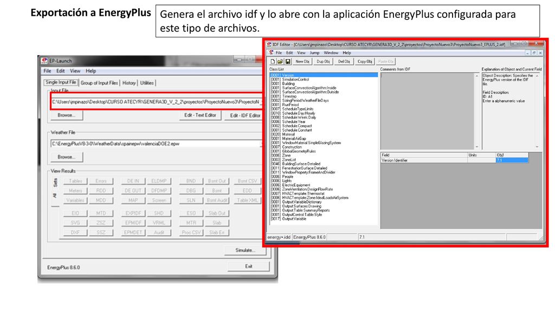Click Browse button under Weather File

[x=67, y=157]
